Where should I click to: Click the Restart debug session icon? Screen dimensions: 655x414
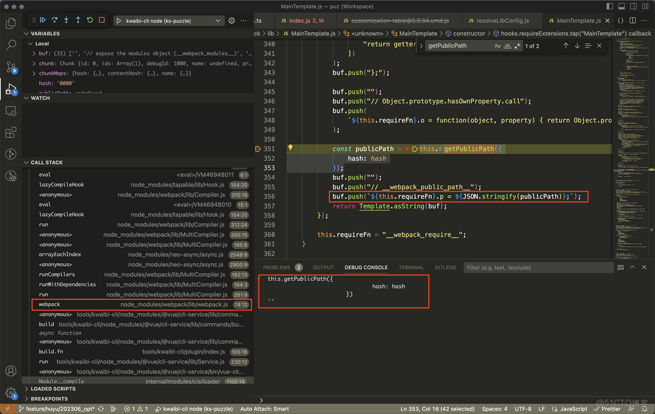pos(90,20)
